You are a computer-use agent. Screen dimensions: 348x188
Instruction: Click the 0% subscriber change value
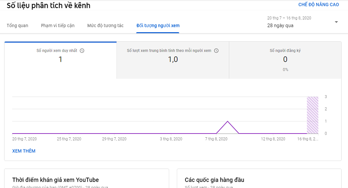(x=285, y=70)
